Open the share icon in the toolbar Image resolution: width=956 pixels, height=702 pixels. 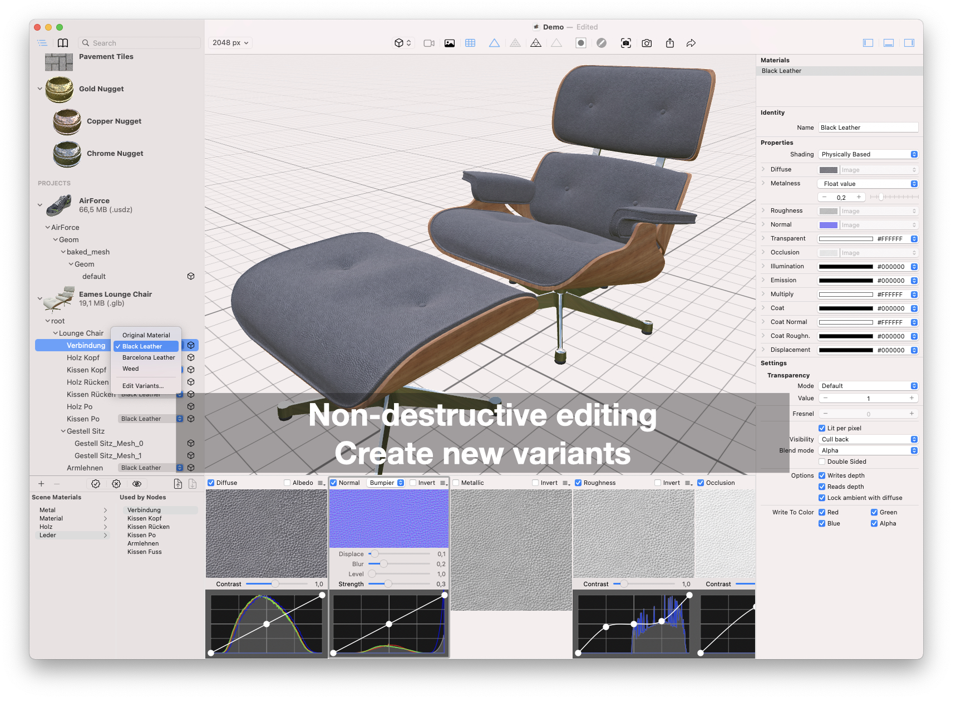click(670, 43)
